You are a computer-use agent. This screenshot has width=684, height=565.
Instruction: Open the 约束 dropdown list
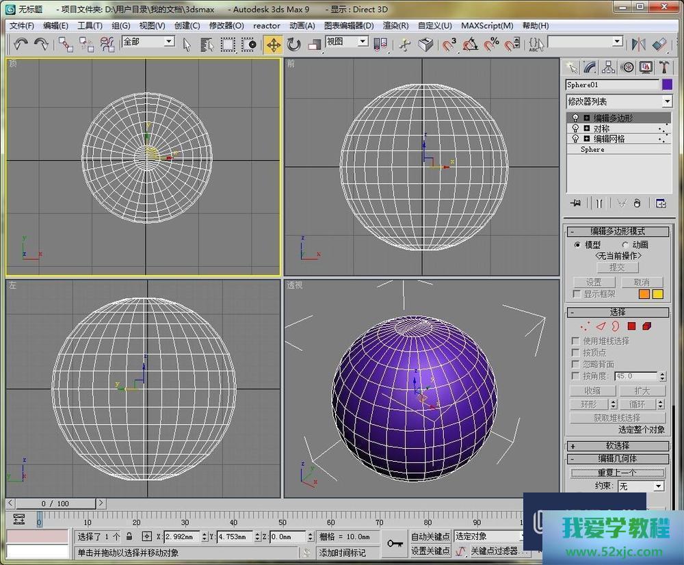click(658, 486)
